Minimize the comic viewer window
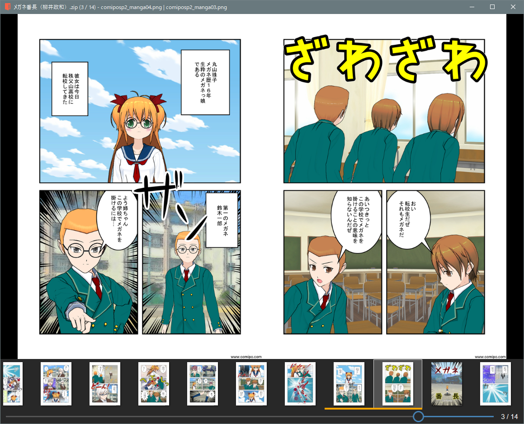The height and width of the screenshot is (424, 524). click(472, 7)
